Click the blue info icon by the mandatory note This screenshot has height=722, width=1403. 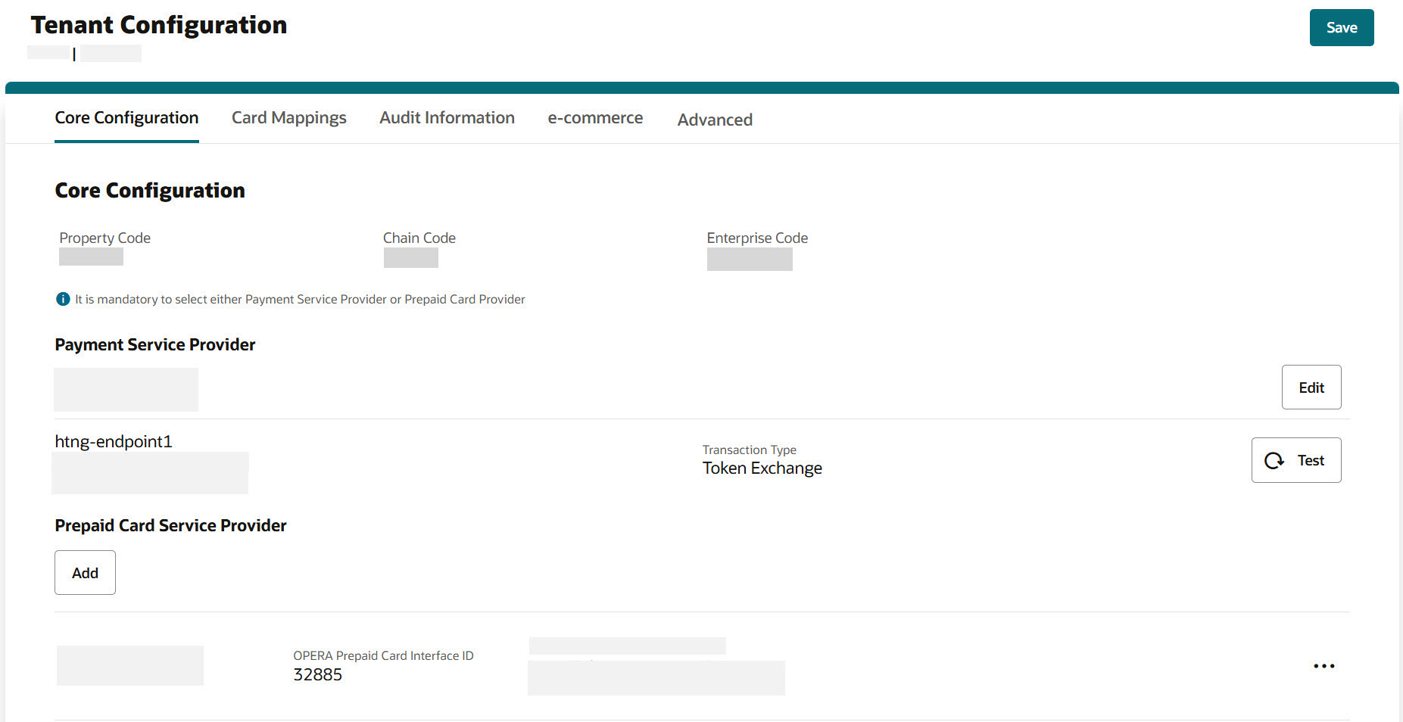coord(63,299)
